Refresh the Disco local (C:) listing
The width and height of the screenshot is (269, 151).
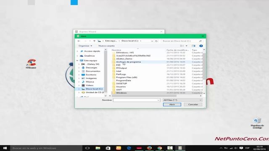pos(156,41)
